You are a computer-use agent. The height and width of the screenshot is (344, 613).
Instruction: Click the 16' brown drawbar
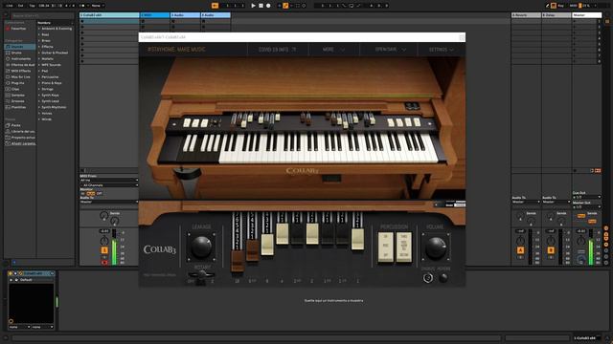pyautogui.click(x=237, y=261)
